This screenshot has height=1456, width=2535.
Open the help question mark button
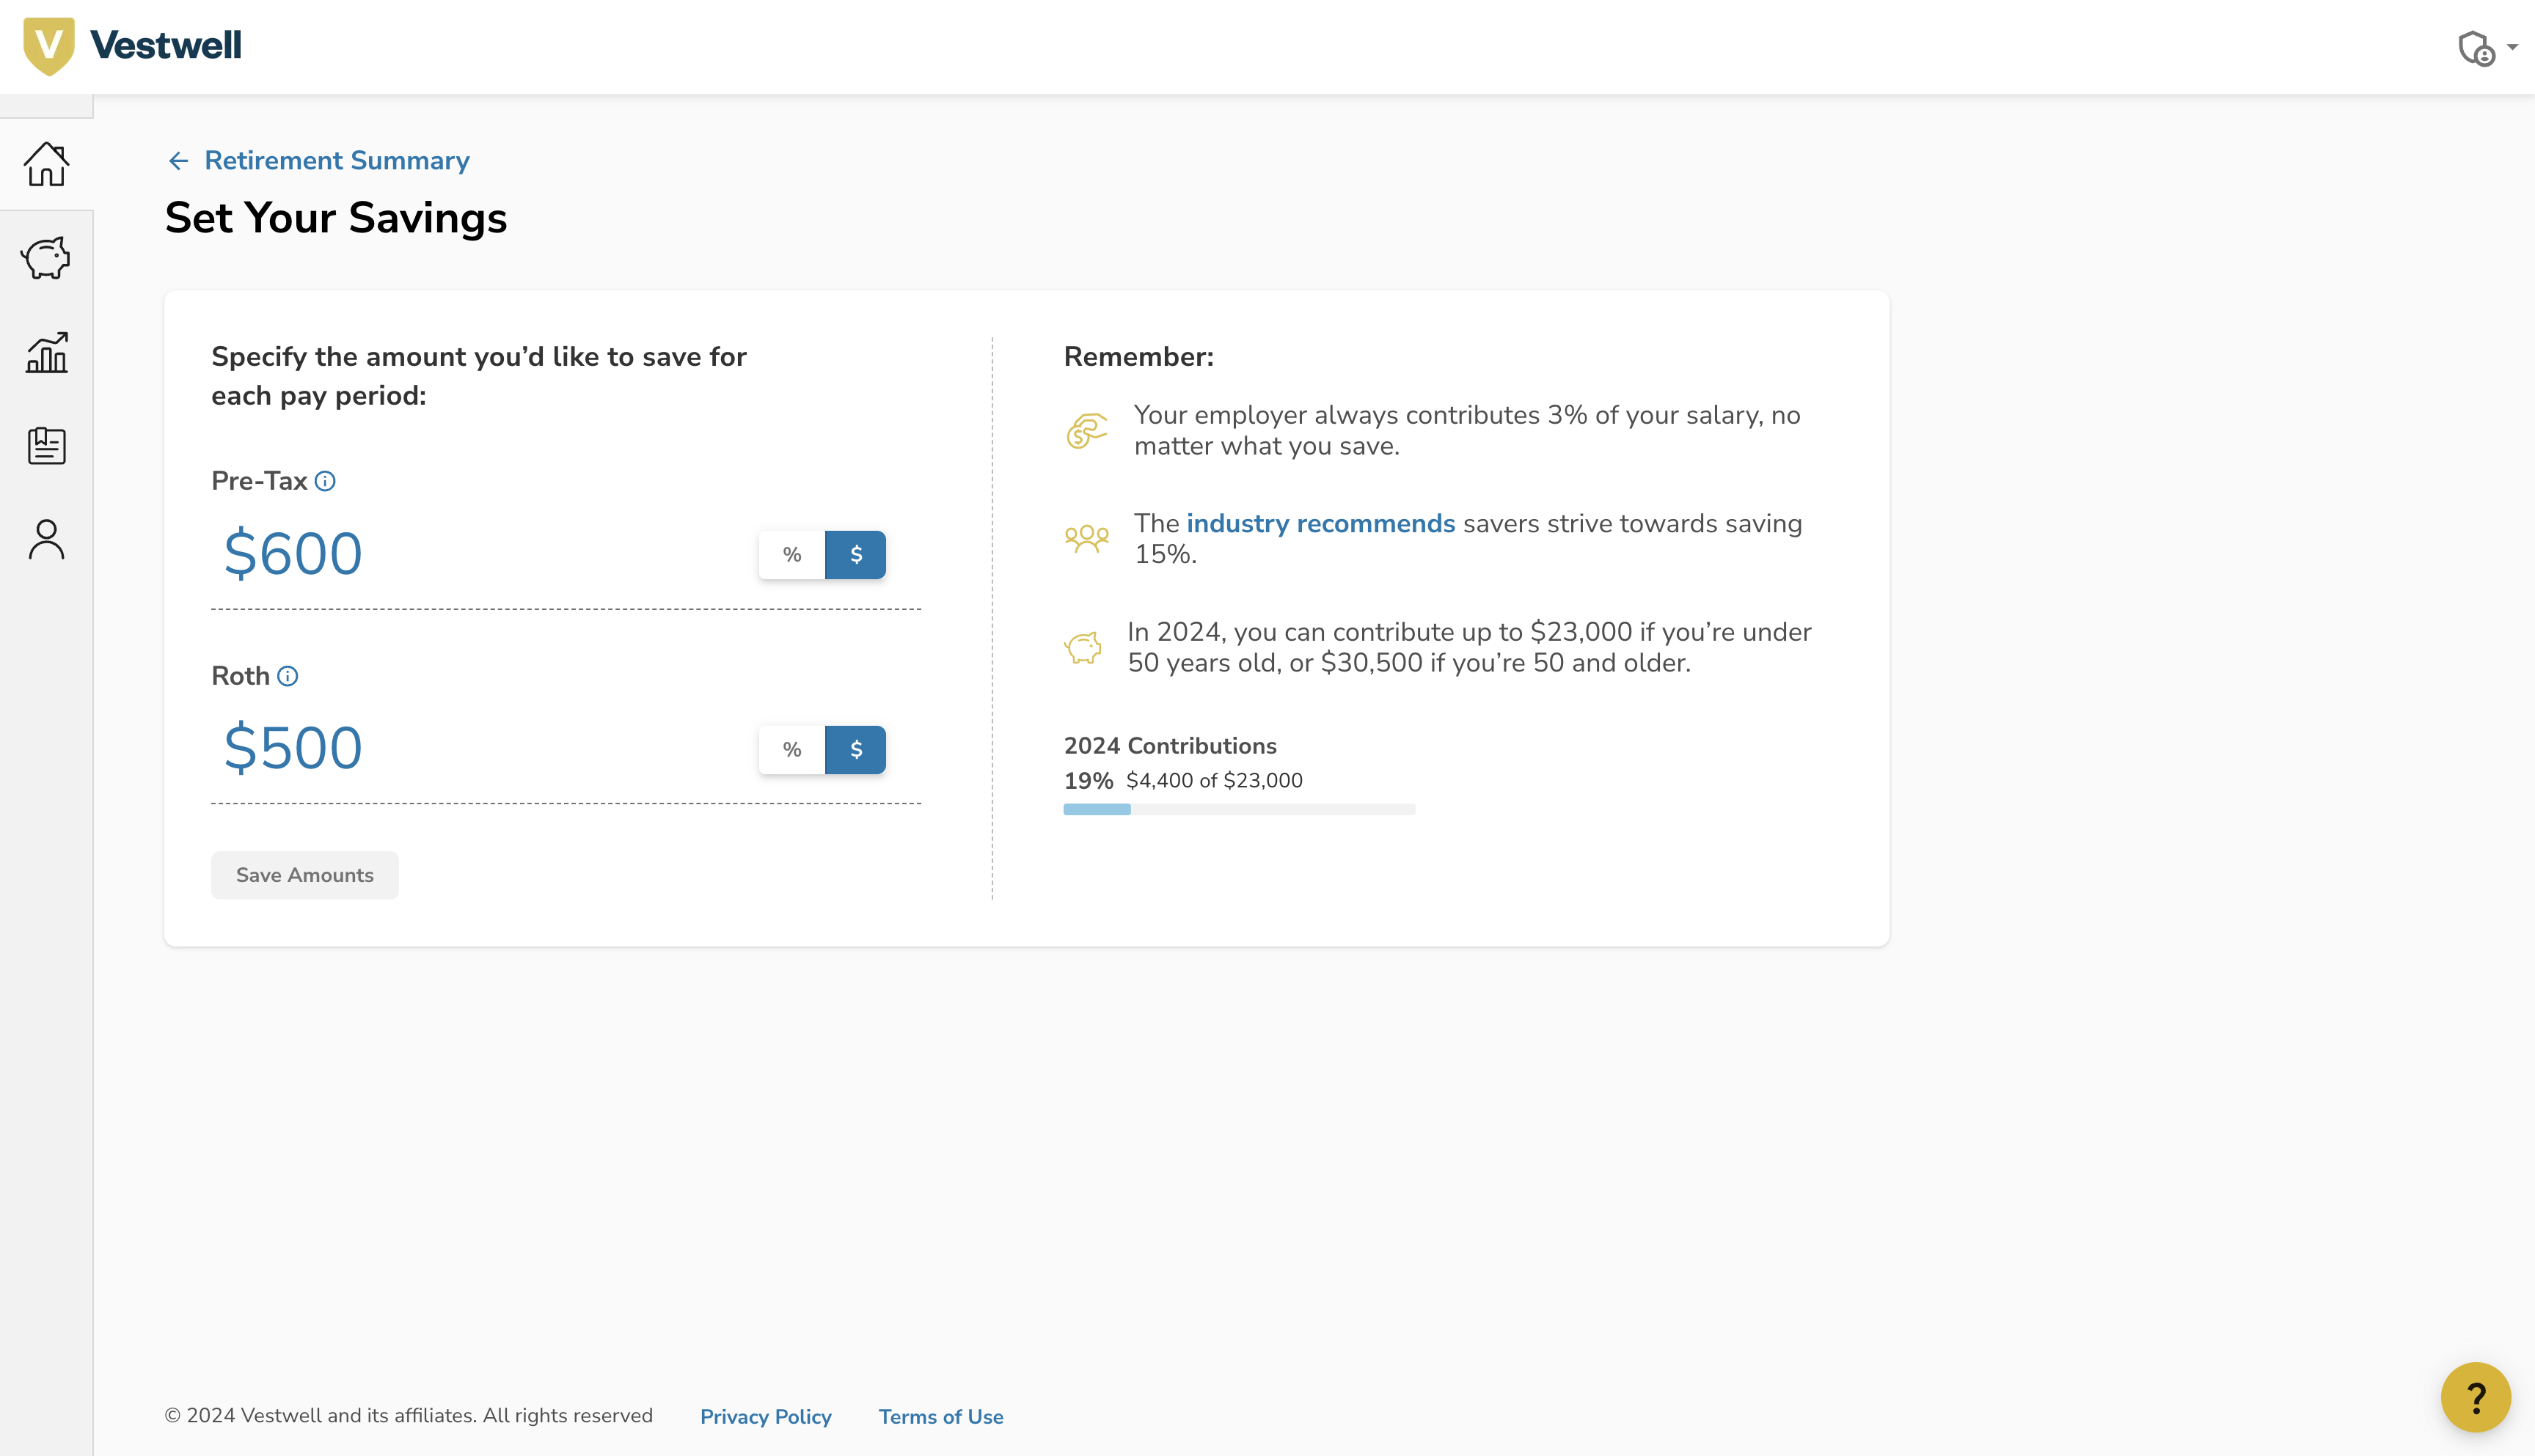pyautogui.click(x=2475, y=1397)
